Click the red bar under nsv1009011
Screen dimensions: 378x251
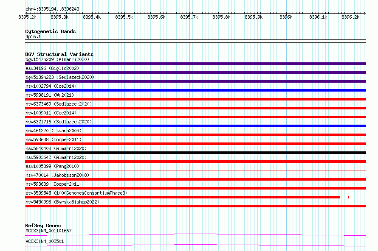pos(195,117)
